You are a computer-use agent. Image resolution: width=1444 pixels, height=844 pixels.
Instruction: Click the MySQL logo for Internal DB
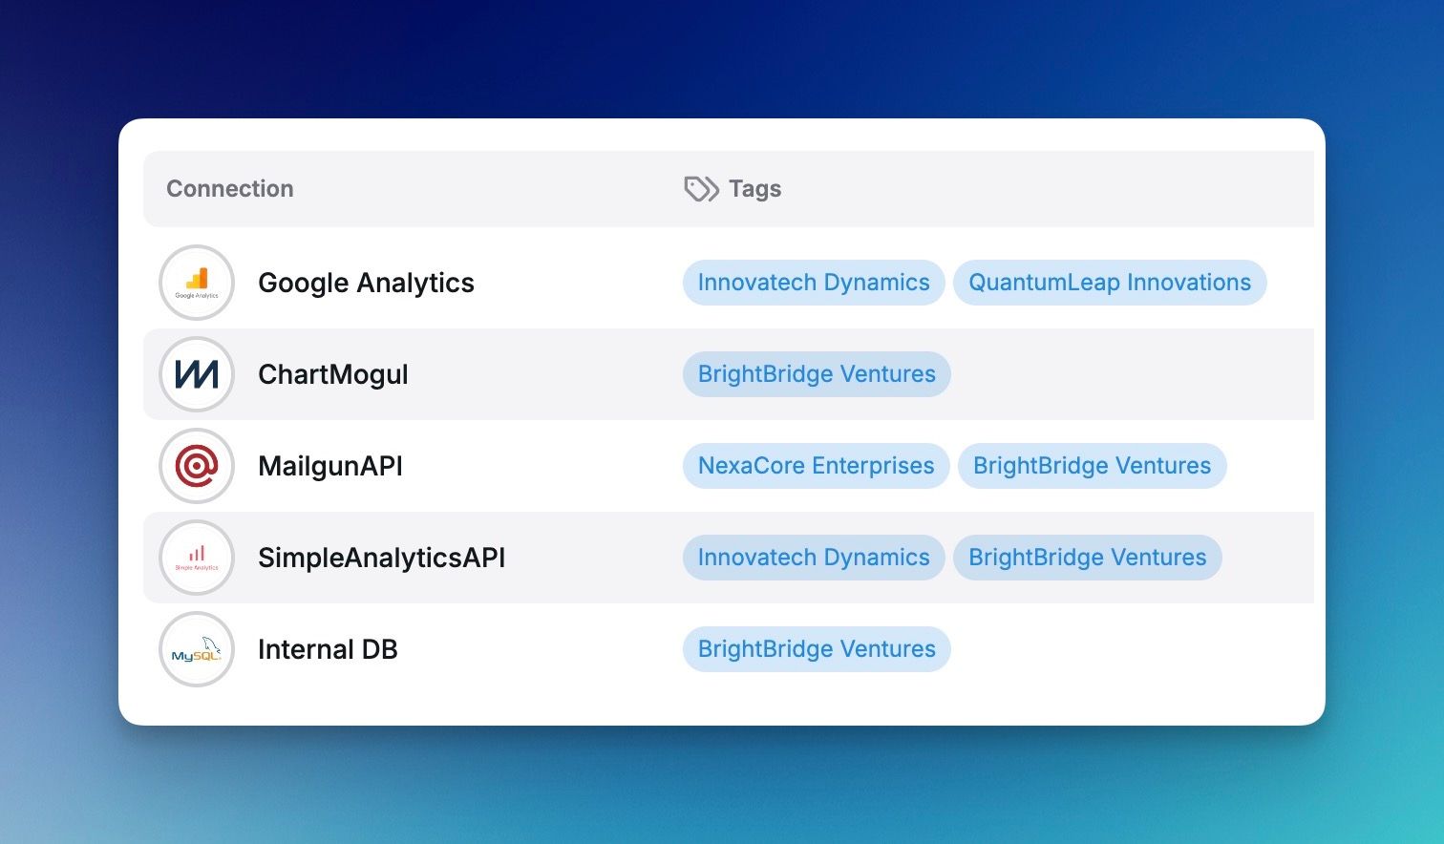[x=197, y=649]
